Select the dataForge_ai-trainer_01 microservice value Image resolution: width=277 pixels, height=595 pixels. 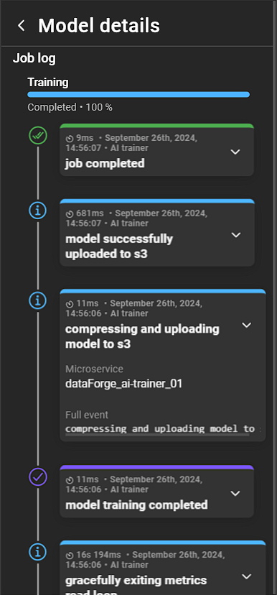tap(124, 384)
